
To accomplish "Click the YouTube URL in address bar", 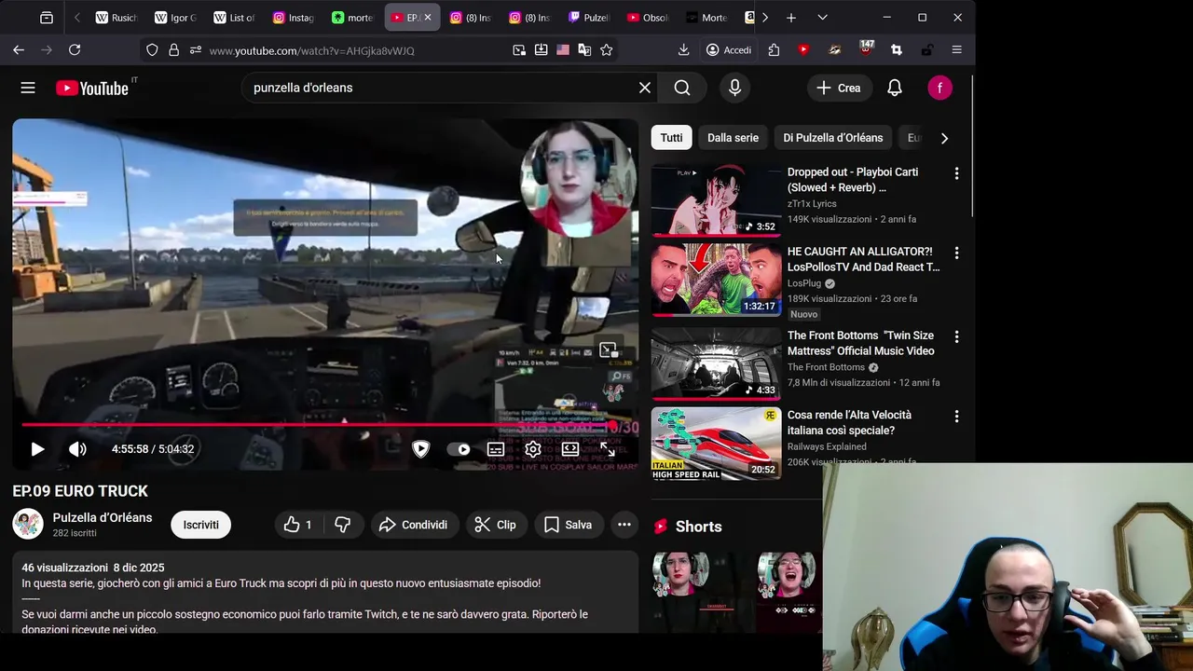I will pos(312,50).
